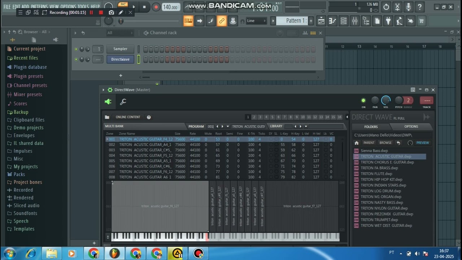
Task: Open the playlist view icon
Action: [x=321, y=21]
